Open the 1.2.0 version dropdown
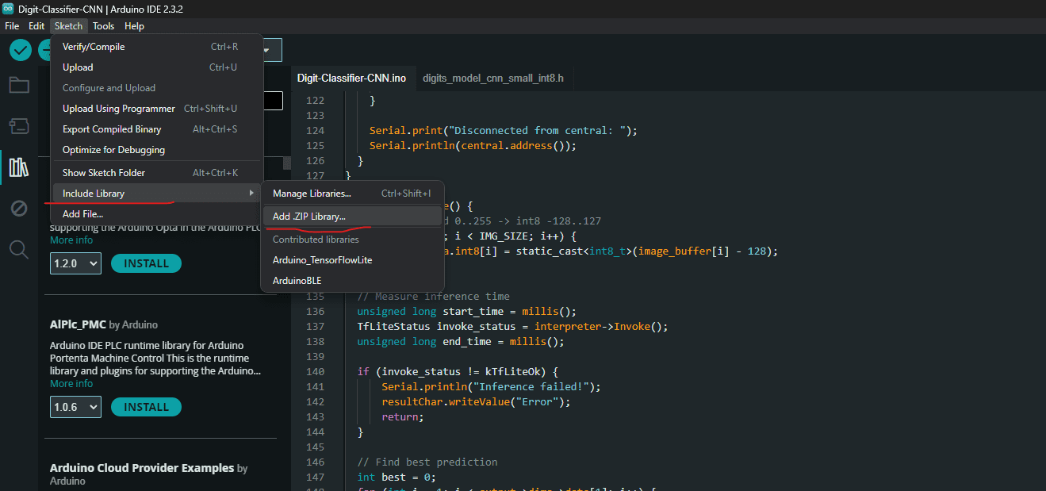Image resolution: width=1046 pixels, height=491 pixels. 76,263
